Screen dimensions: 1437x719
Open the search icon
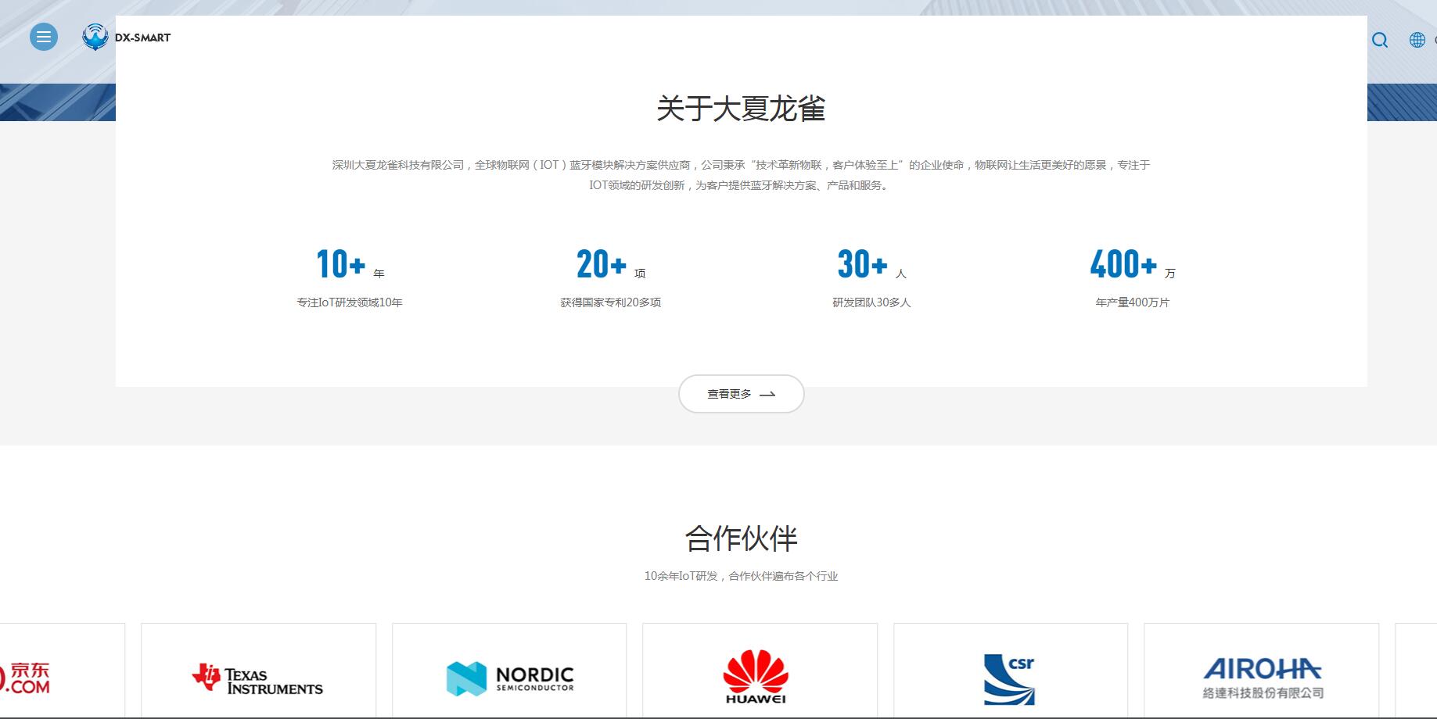[1380, 40]
